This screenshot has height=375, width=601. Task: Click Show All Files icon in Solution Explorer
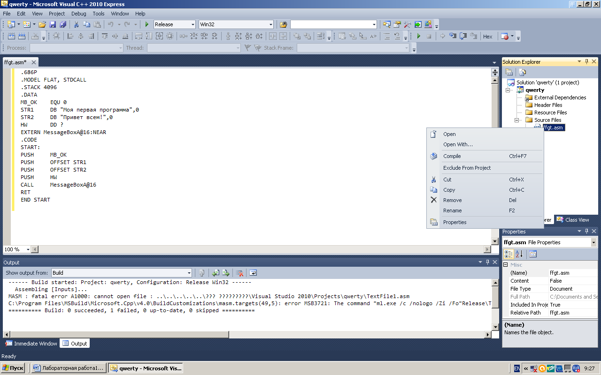pyautogui.click(x=523, y=72)
